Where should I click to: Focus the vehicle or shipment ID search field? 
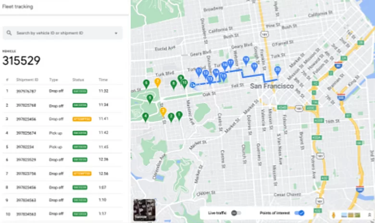(62, 33)
